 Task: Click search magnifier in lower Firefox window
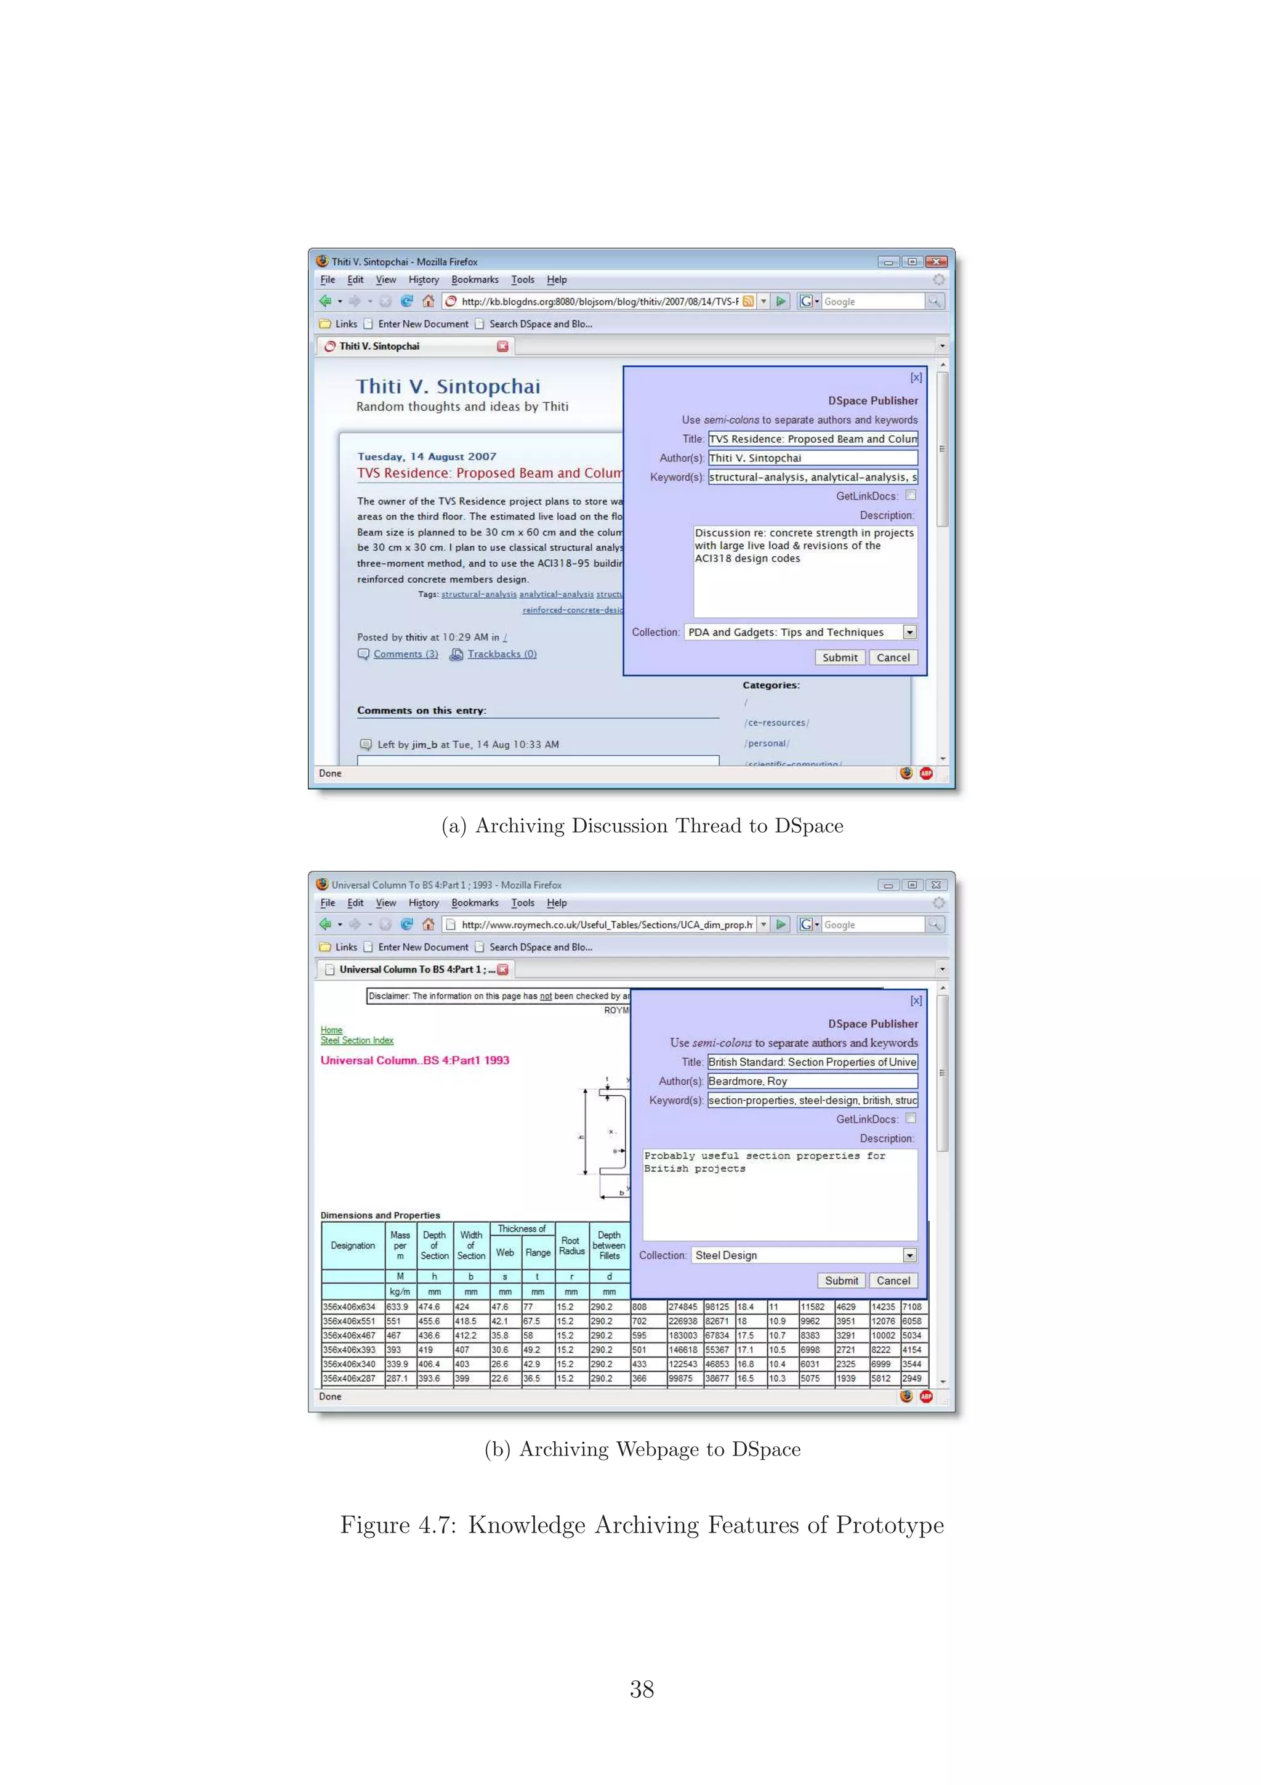pos(935,925)
